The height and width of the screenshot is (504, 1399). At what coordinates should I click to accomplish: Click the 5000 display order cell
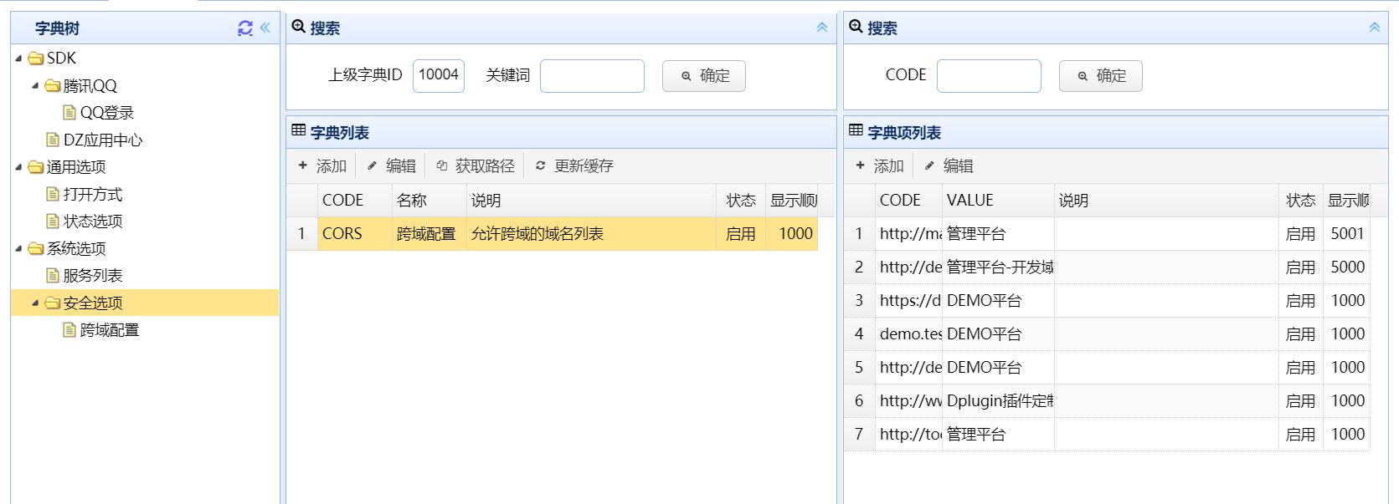[x=1346, y=267]
